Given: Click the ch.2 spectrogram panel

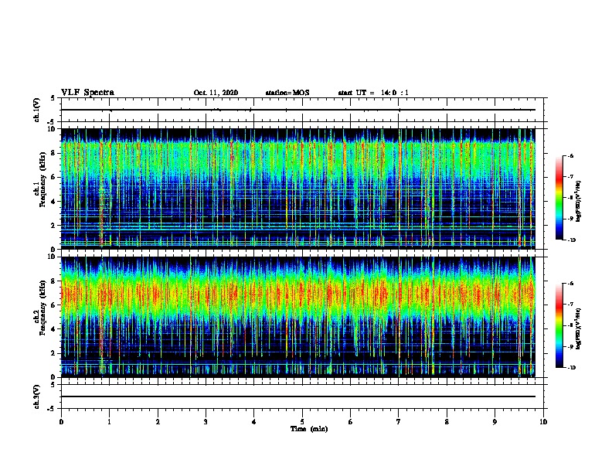Looking at the screenshot, I should point(297,317).
